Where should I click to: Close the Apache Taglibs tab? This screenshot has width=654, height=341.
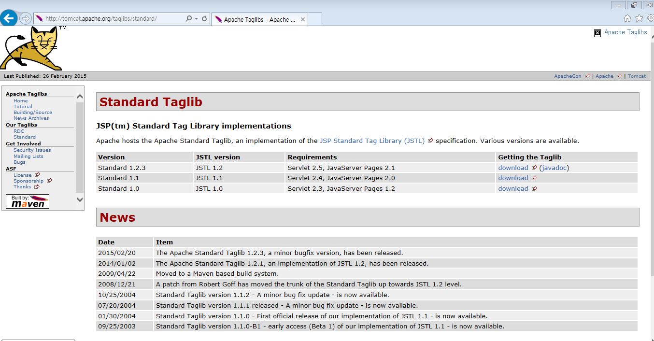coord(303,20)
